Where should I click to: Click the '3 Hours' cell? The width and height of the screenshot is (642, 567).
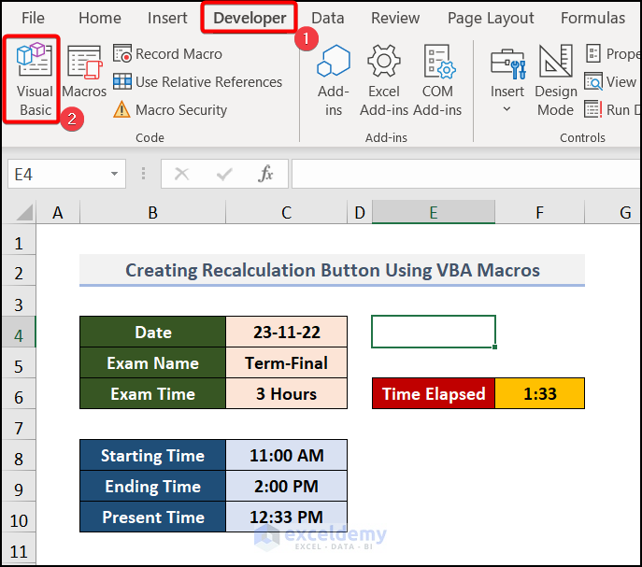click(x=286, y=394)
